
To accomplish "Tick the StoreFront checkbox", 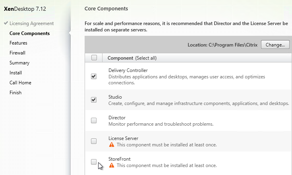I will click(x=94, y=162).
